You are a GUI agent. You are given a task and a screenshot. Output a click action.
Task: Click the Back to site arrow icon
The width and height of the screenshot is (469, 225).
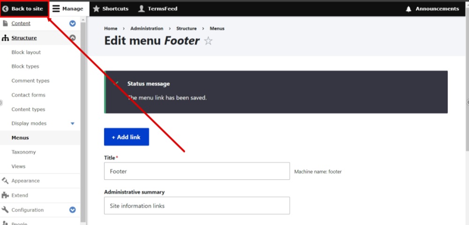tap(5, 8)
